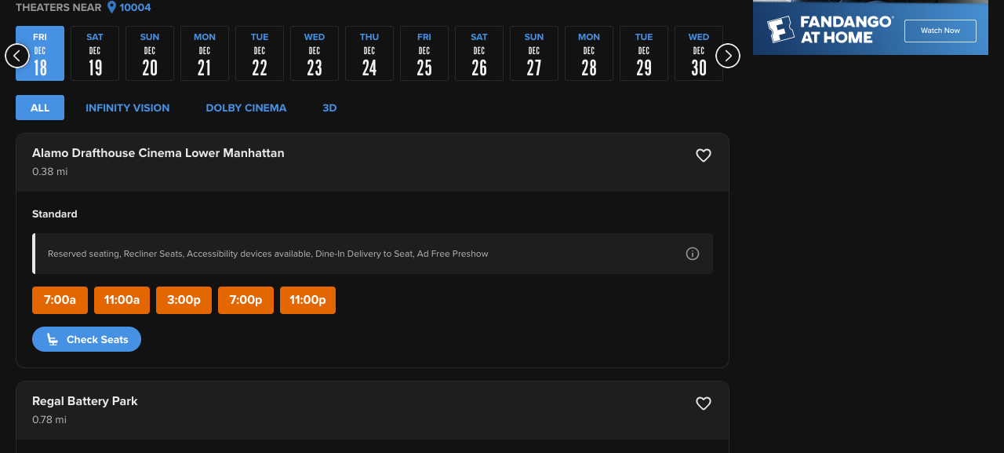Select Friday Dec 18 date
This screenshot has height=453, width=1004.
click(x=40, y=53)
